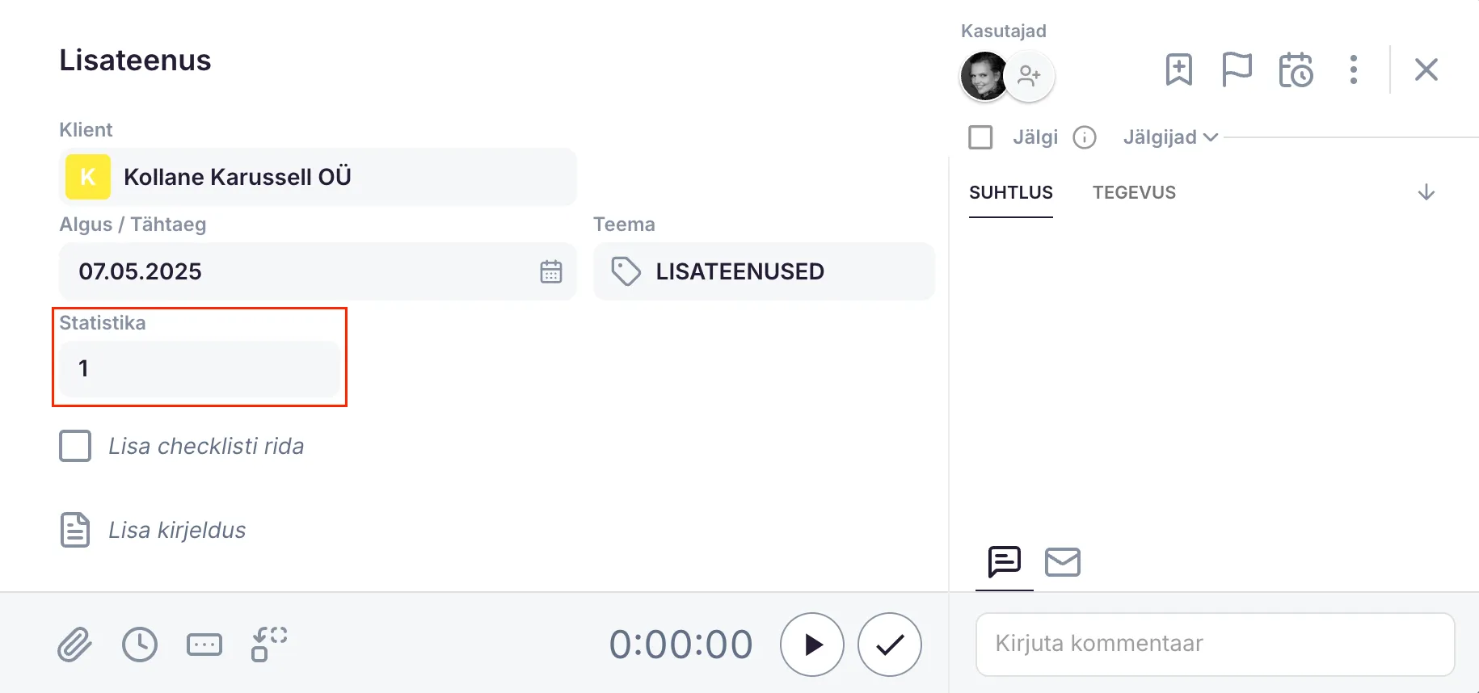
Task: Mark task done with checkmark button
Action: click(x=890, y=645)
